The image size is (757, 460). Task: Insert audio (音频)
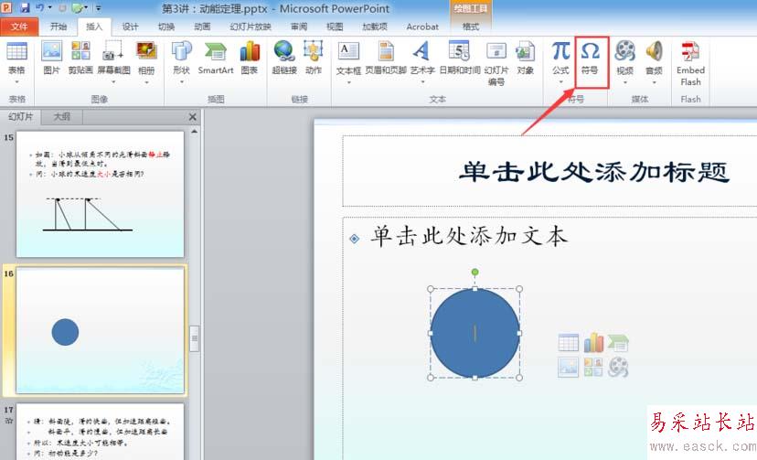pyautogui.click(x=654, y=58)
